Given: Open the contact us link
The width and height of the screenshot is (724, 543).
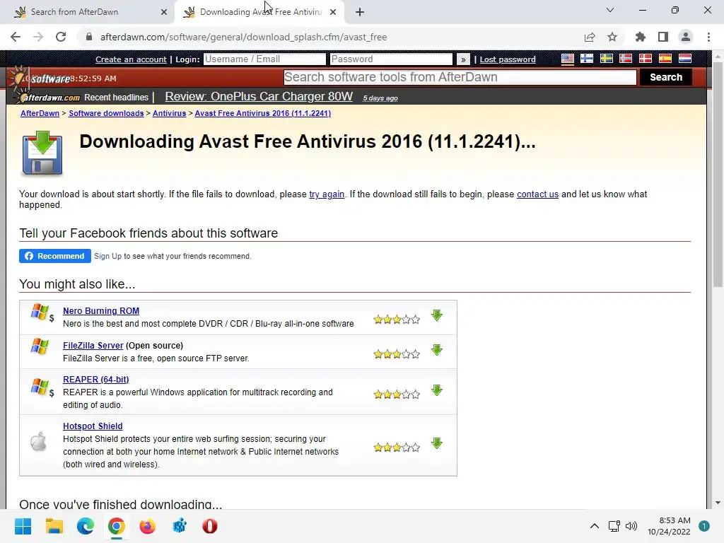Looking at the screenshot, I should pyautogui.click(x=537, y=194).
